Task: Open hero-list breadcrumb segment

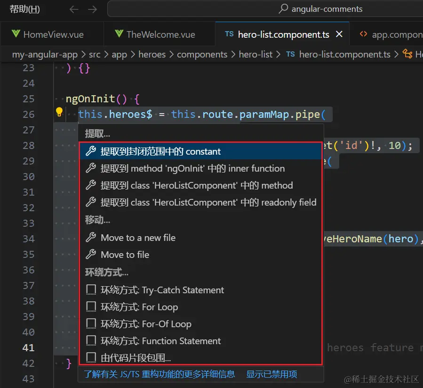Action: [x=255, y=54]
